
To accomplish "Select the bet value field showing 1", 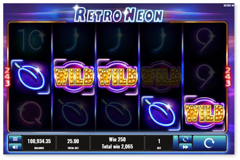I will click(159, 143).
